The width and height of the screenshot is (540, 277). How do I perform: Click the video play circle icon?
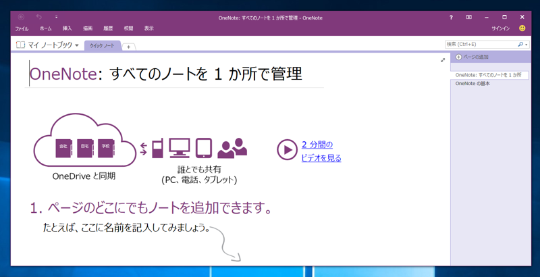[x=287, y=149]
